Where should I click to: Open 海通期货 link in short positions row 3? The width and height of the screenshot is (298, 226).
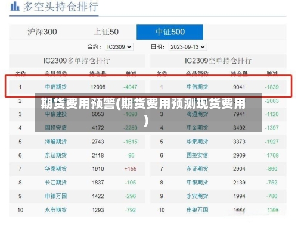[197, 114]
